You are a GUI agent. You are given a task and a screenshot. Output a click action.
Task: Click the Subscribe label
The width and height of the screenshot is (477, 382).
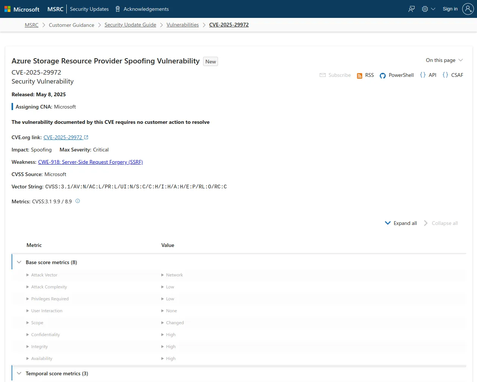pos(339,75)
